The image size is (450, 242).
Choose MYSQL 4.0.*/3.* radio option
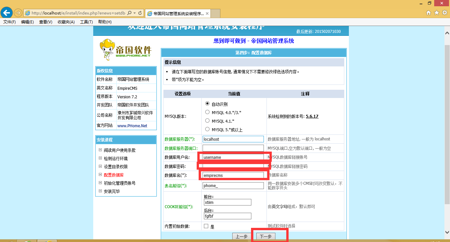point(208,112)
